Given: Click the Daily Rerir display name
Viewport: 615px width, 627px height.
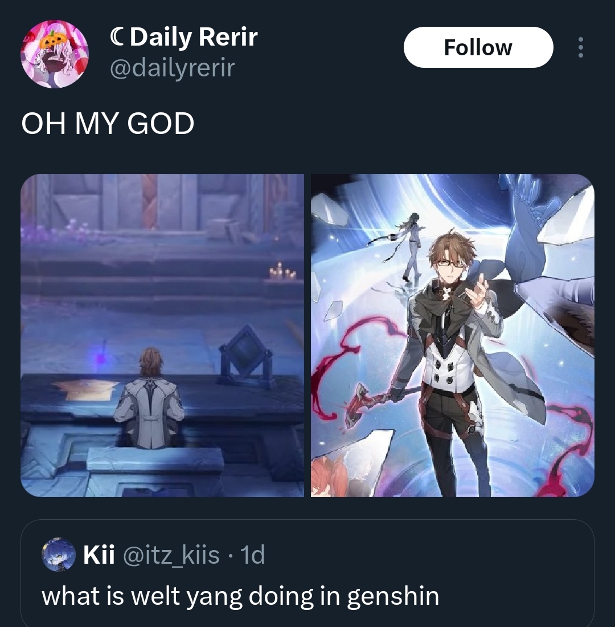Looking at the screenshot, I should [194, 37].
